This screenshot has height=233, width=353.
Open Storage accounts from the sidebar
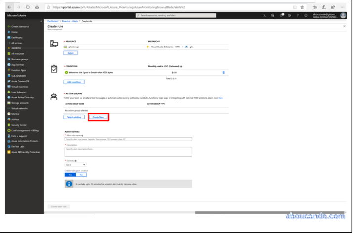click(x=20, y=103)
